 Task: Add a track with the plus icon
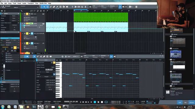click(x=44, y=11)
